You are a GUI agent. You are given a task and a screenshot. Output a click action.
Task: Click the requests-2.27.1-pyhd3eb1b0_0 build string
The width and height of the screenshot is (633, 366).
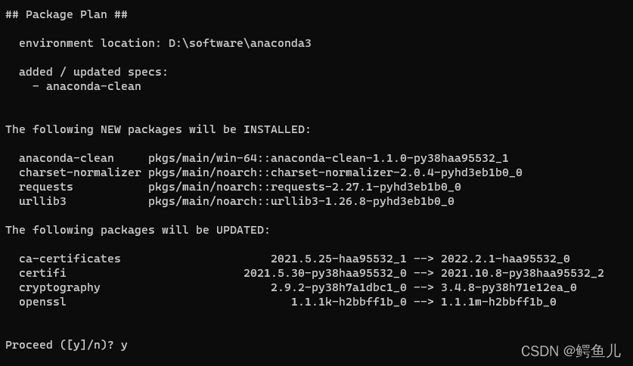(365, 187)
